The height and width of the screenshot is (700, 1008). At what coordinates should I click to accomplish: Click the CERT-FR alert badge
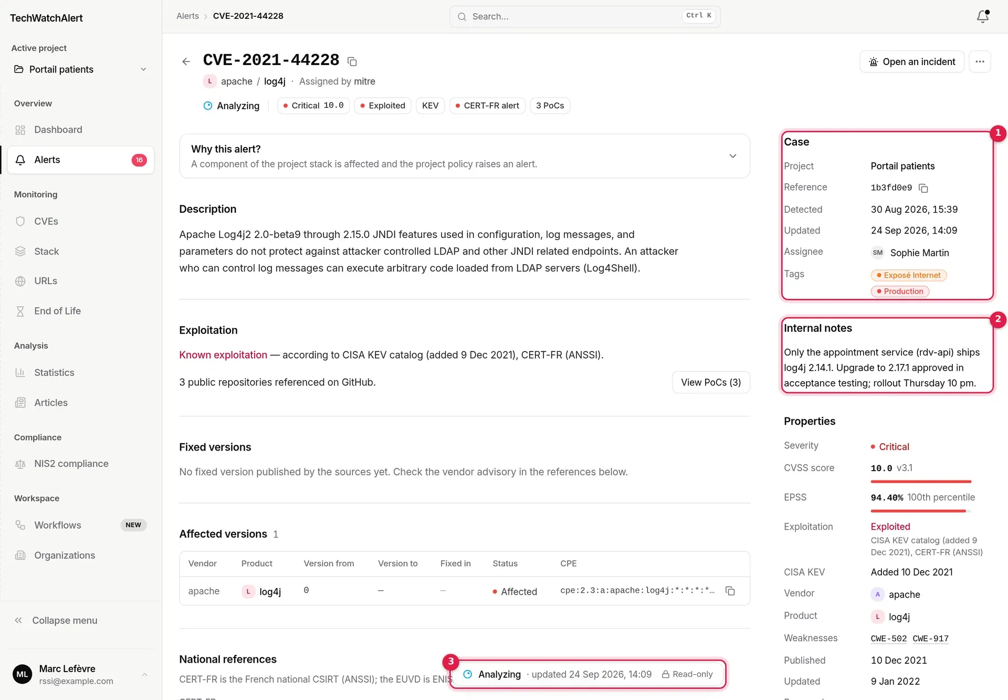coord(487,106)
